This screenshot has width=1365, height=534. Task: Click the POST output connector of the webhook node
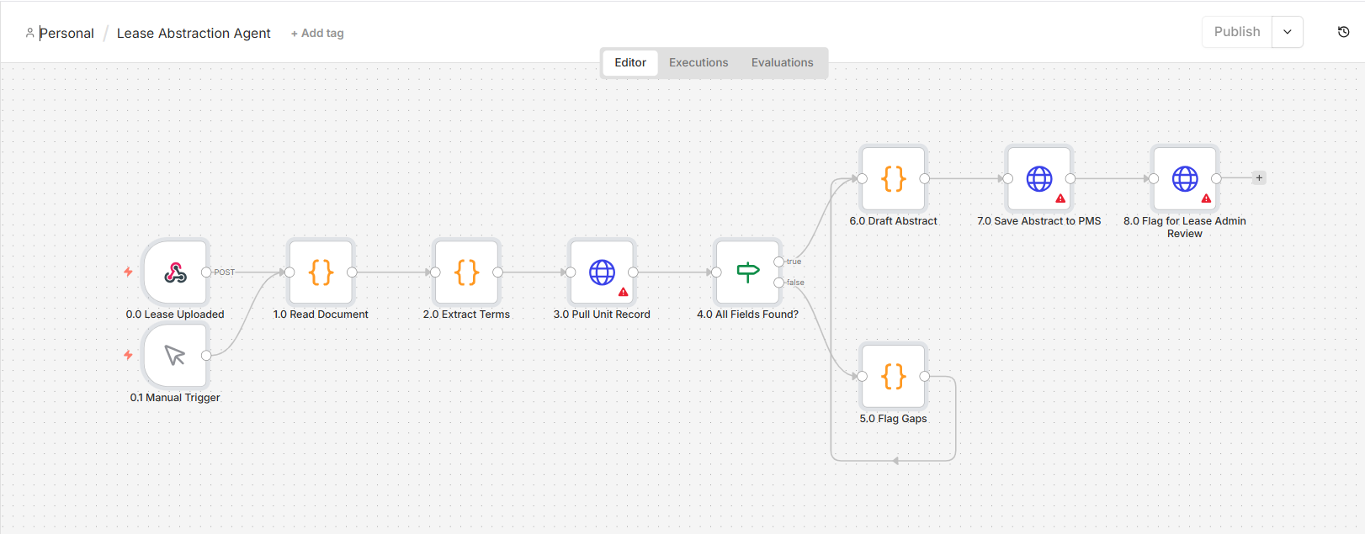(x=206, y=272)
